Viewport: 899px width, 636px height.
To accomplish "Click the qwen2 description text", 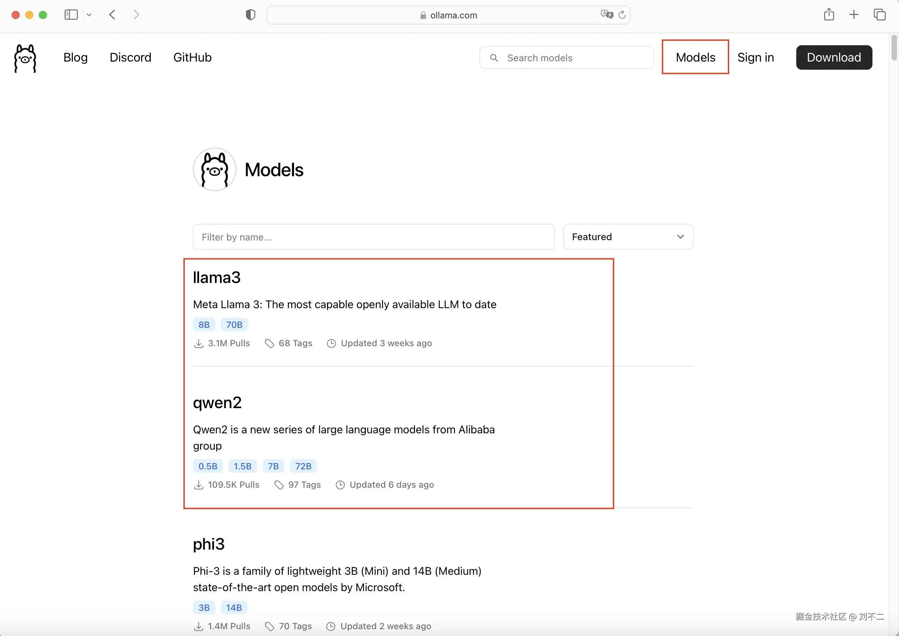I will 344,438.
